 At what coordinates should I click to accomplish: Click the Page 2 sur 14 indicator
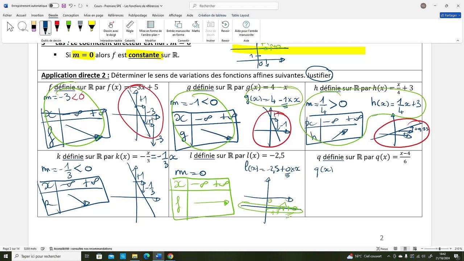11,249
